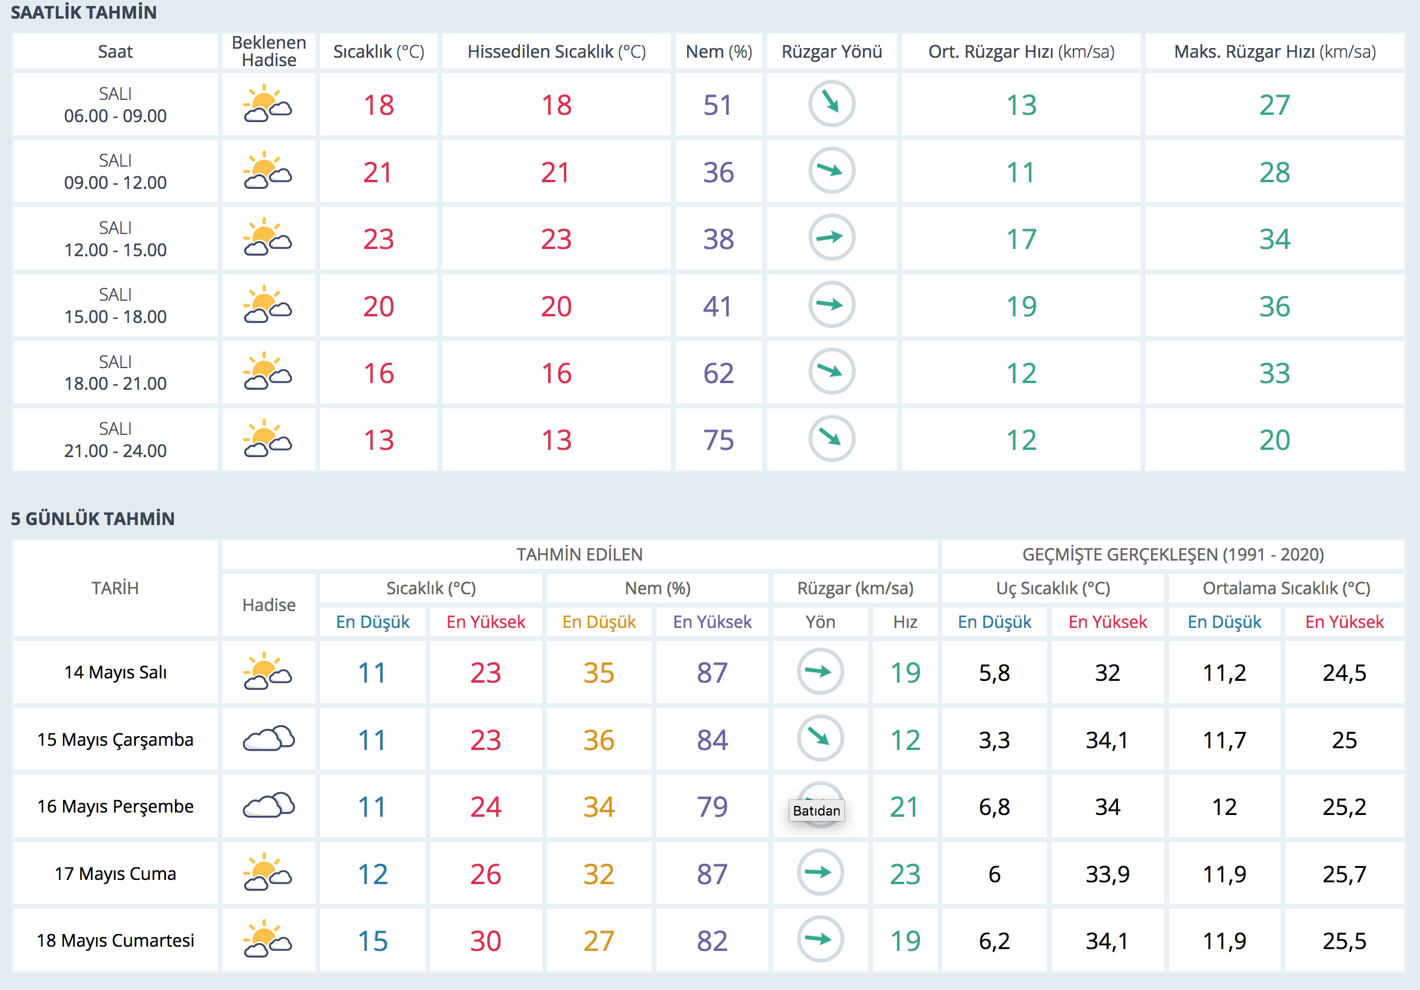Viewport: 1420px width, 990px height.
Task: Click wind direction arrow for 06.00 - 09.00 row
Action: click(831, 103)
